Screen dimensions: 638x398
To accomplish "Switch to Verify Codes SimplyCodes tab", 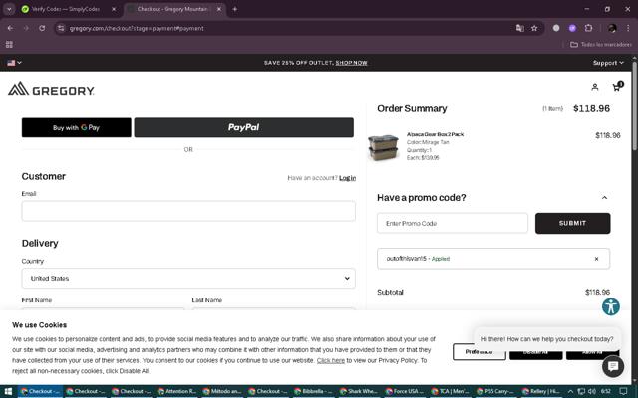I will click(x=65, y=9).
